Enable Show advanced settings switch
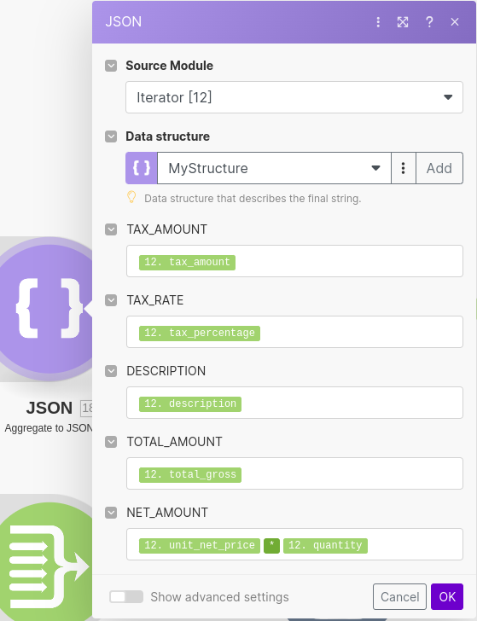This screenshot has height=621, width=477. [x=126, y=596]
